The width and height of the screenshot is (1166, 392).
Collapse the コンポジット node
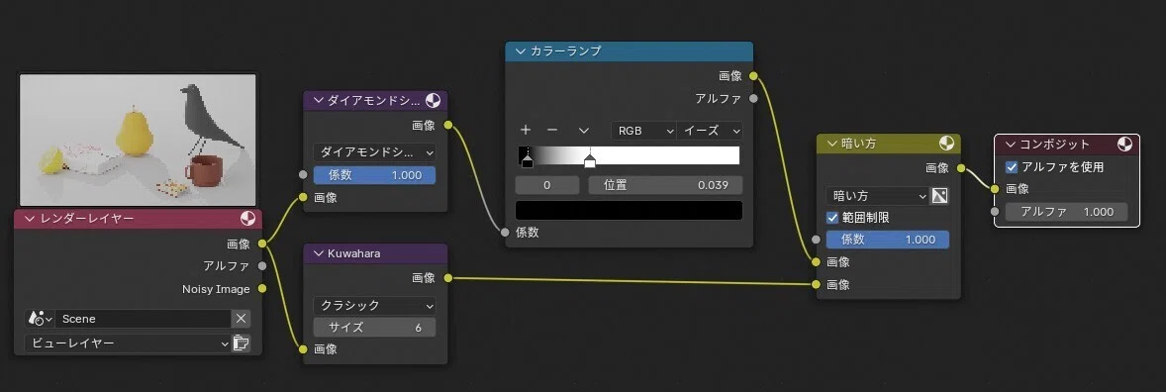1010,145
